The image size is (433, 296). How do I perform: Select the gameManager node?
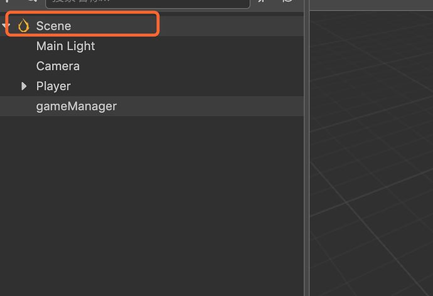click(x=76, y=106)
